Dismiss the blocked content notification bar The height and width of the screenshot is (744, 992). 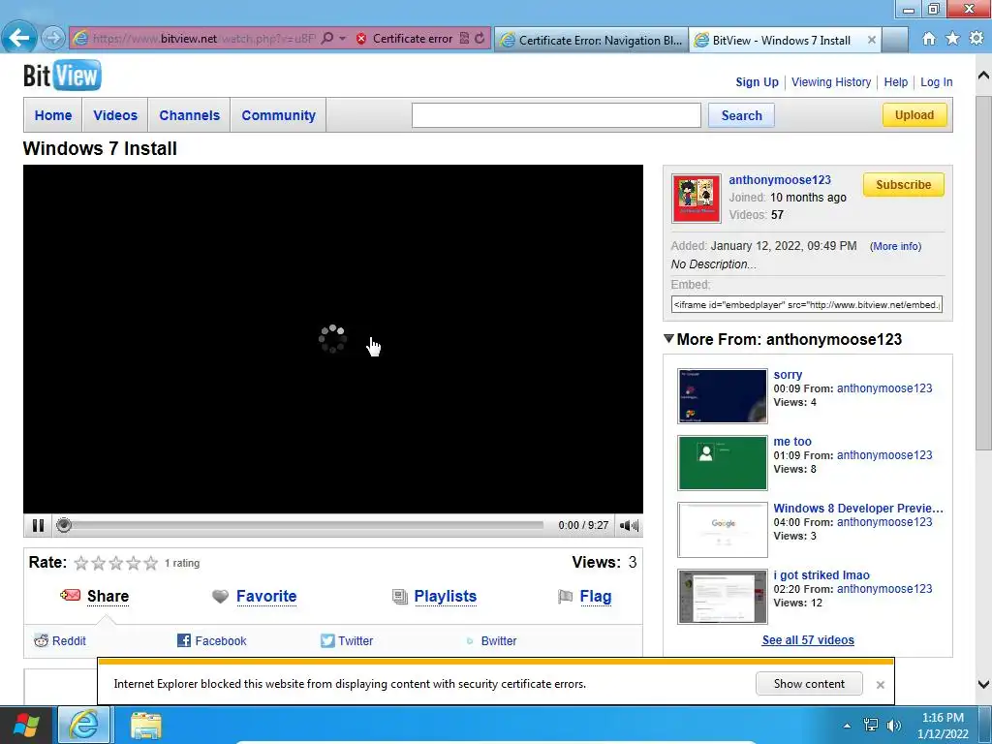[x=880, y=685]
